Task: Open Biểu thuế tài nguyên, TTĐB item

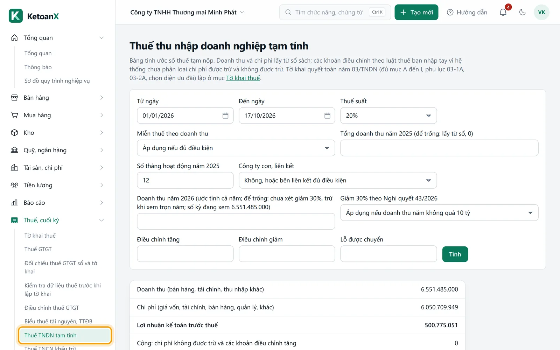Action: point(58,321)
